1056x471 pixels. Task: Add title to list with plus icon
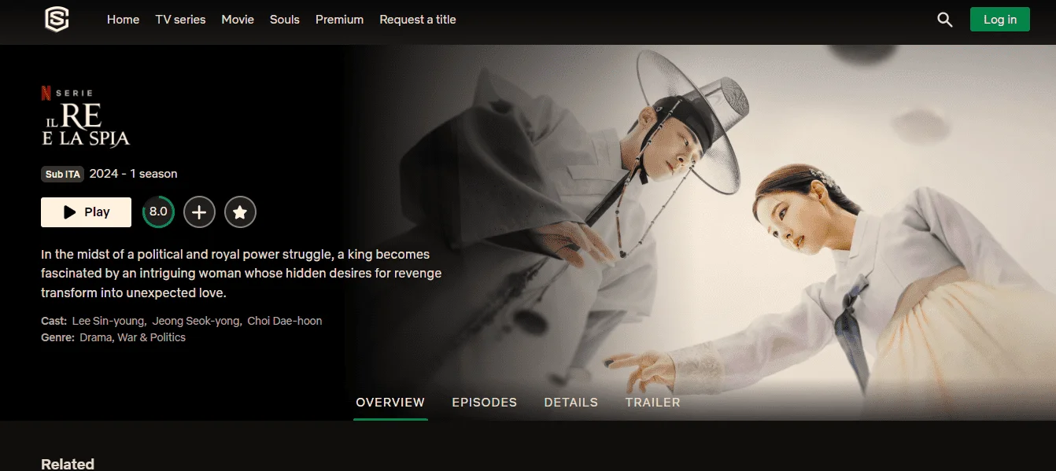(x=199, y=212)
